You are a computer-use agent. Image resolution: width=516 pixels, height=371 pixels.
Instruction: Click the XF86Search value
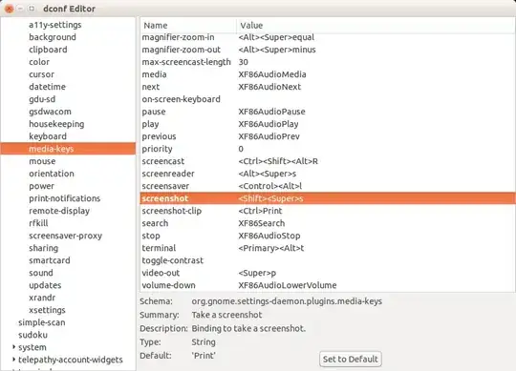pyautogui.click(x=261, y=223)
